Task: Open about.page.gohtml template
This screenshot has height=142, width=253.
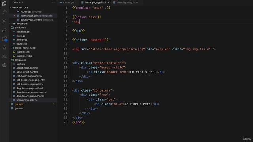Action: point(27,68)
